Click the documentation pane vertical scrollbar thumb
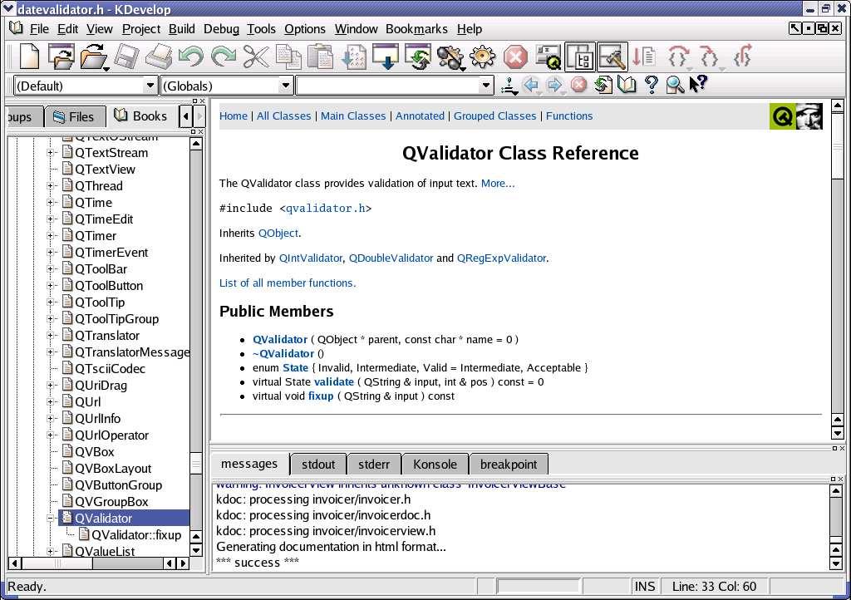Viewport: 851px width, 600px height. pos(838,145)
